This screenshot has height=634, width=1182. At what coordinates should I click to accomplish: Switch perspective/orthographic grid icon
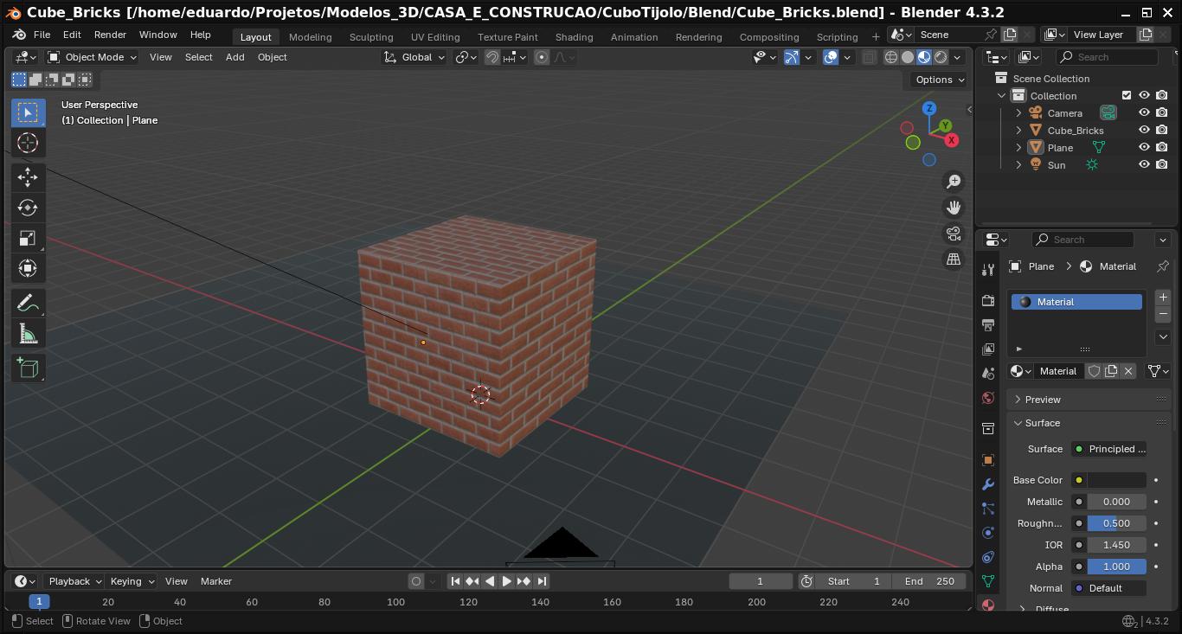954,259
